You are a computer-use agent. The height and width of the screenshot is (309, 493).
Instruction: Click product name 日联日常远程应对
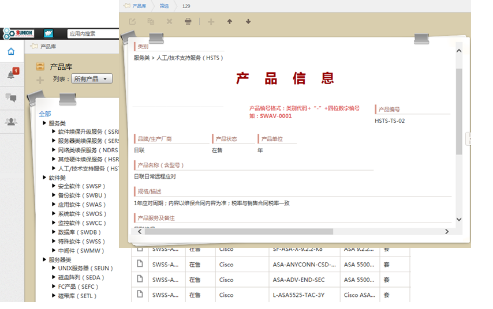(155, 176)
